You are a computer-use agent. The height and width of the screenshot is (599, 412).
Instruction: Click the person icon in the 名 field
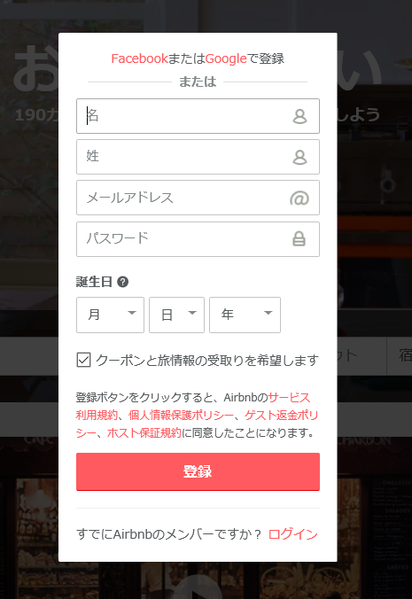coord(299,116)
